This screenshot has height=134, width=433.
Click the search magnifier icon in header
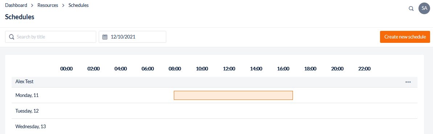411,9
